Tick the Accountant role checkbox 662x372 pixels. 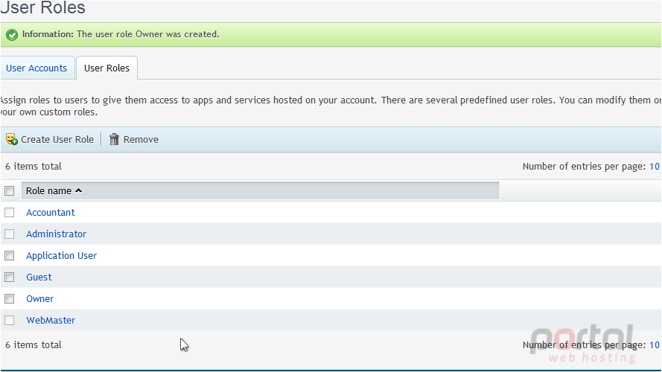9,212
